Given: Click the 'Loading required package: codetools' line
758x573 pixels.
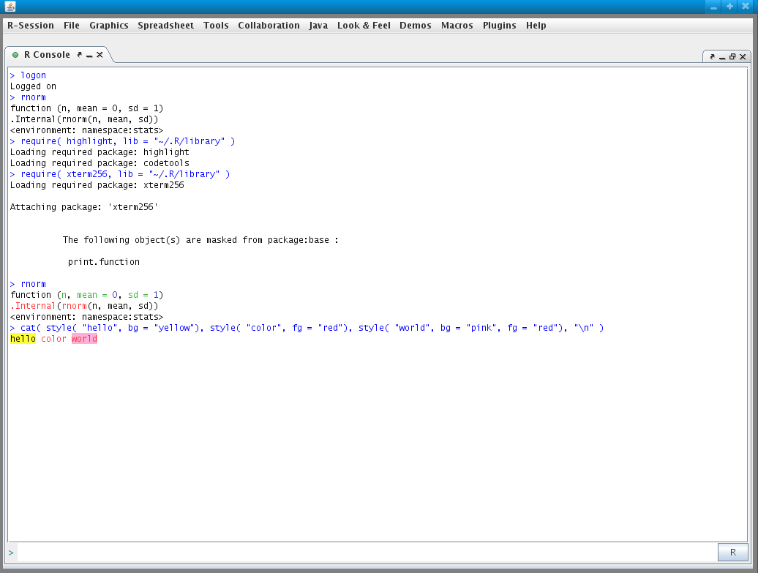Looking at the screenshot, I should (100, 163).
